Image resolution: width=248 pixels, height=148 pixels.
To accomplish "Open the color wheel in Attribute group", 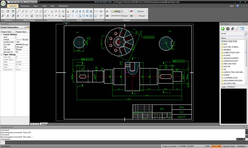I will click(131, 11).
